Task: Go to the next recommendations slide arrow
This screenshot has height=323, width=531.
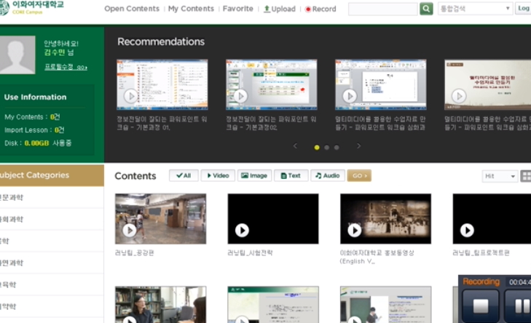Action: [358, 146]
